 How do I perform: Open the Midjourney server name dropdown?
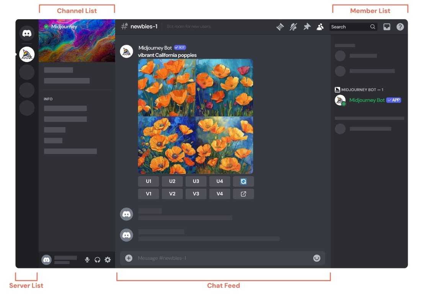(64, 26)
